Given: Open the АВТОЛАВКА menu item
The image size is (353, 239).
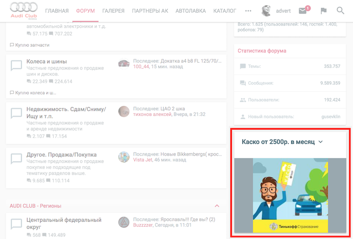Looking at the screenshot, I should [x=191, y=11].
